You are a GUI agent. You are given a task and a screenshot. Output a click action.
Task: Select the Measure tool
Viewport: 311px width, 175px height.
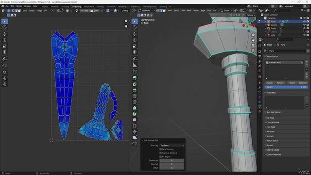click(x=135, y=65)
